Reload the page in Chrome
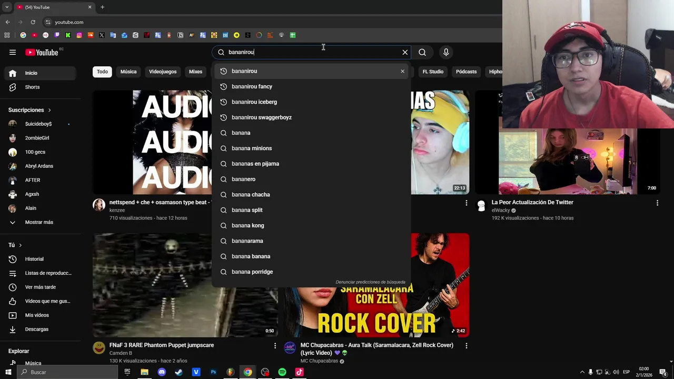Image resolution: width=674 pixels, height=379 pixels. click(x=33, y=22)
